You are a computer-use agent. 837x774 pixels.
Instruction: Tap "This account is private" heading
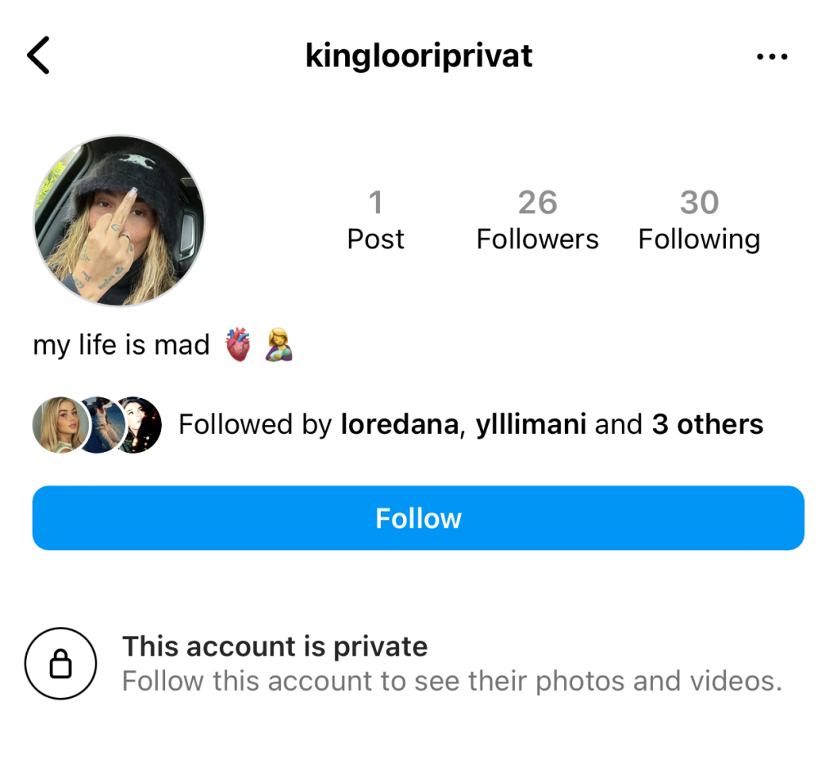(x=275, y=646)
